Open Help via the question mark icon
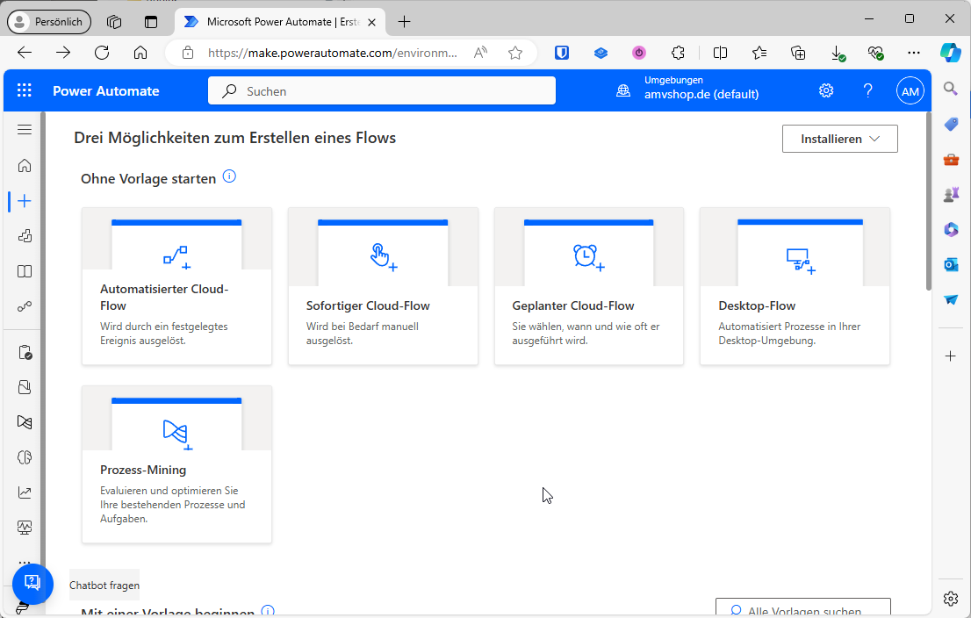The height and width of the screenshot is (618, 971). tap(867, 90)
